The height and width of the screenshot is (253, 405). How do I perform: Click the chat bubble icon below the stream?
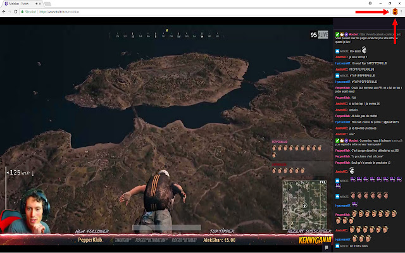[327, 247]
